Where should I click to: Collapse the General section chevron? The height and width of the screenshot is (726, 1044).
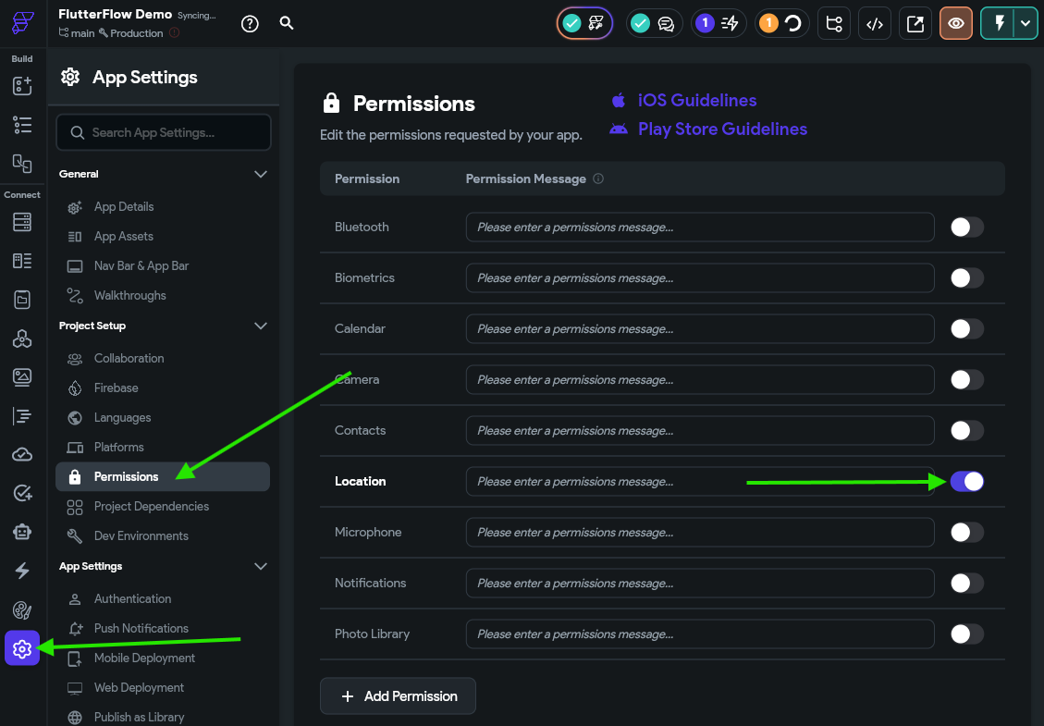[261, 174]
